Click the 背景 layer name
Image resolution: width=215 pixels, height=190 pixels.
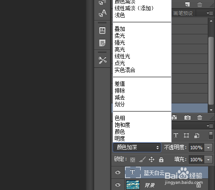(x=150, y=185)
